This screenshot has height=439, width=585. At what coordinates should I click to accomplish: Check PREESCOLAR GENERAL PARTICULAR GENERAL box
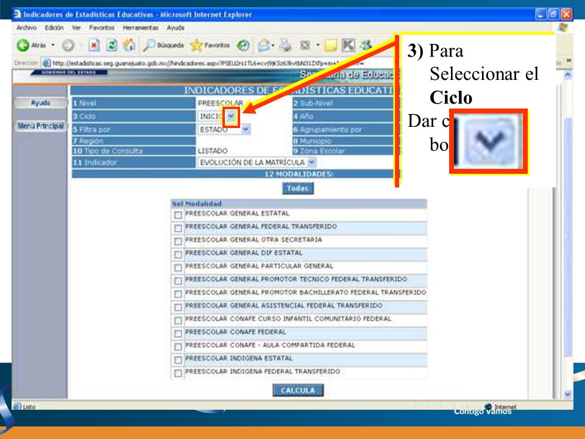tap(178, 268)
